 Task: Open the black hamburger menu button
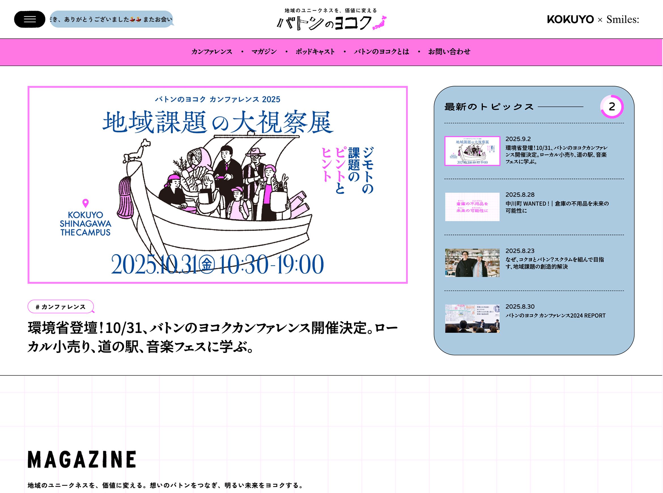[x=29, y=19]
